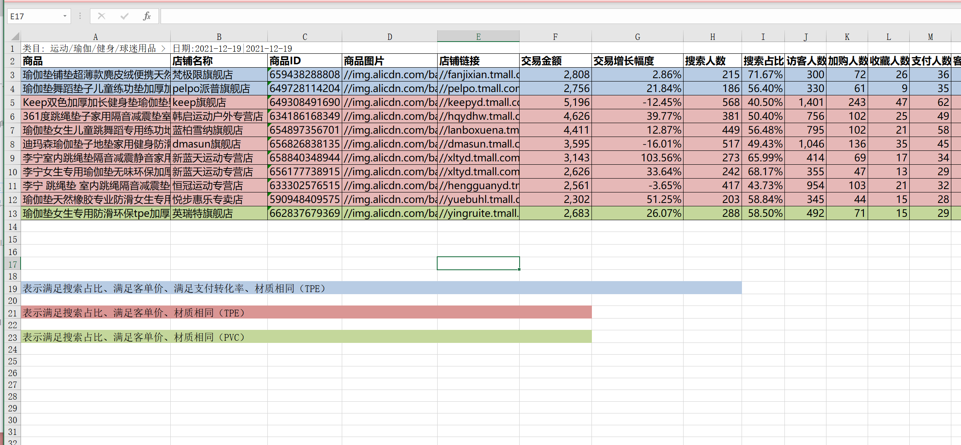Select column K header
The width and height of the screenshot is (961, 445).
[x=847, y=37]
